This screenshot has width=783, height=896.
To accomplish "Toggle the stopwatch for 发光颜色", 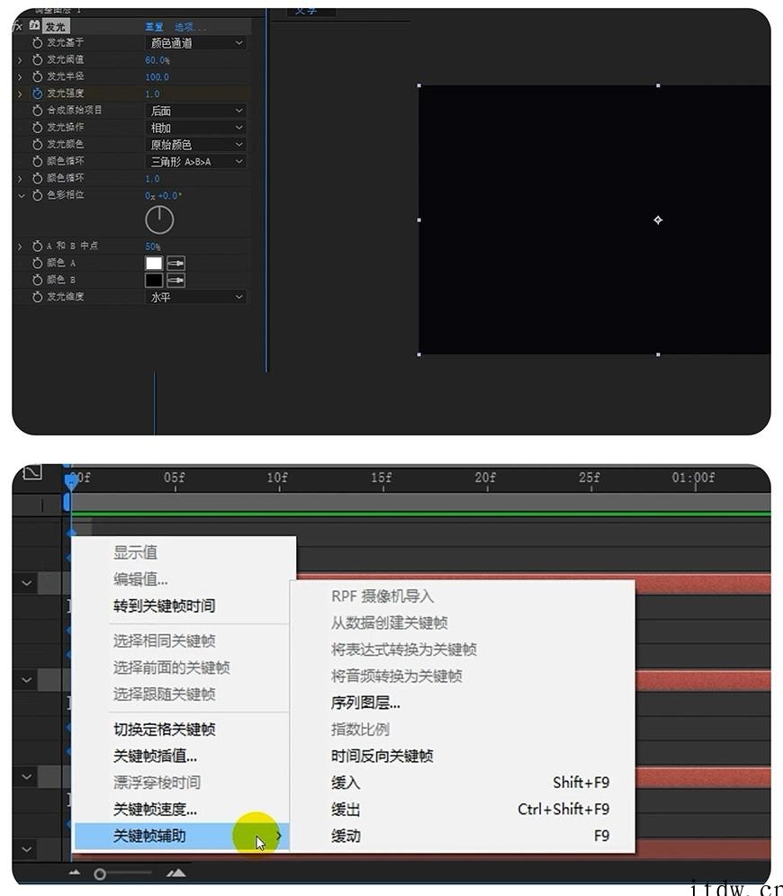I will [x=37, y=145].
